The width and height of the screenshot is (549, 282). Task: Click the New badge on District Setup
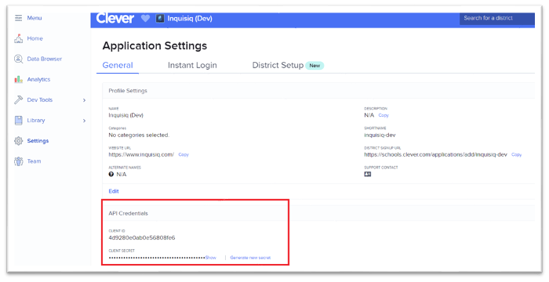[x=314, y=66]
